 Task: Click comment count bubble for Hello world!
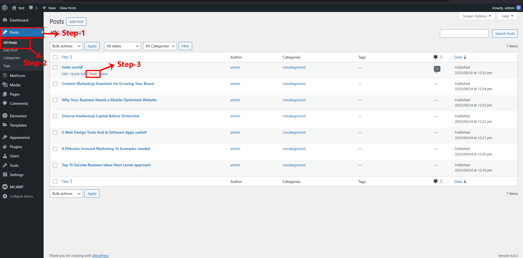[x=437, y=69]
